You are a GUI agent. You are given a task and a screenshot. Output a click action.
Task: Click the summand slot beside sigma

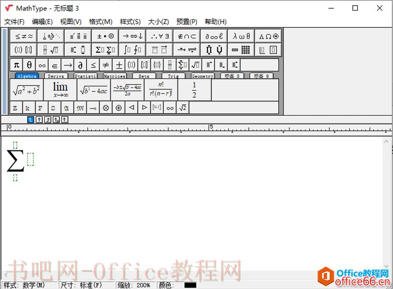tap(31, 159)
